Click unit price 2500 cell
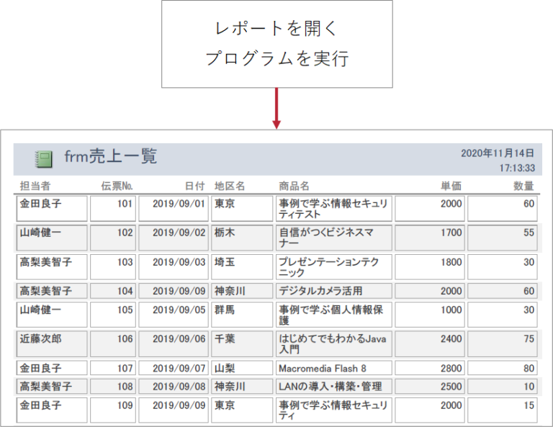 (430, 387)
